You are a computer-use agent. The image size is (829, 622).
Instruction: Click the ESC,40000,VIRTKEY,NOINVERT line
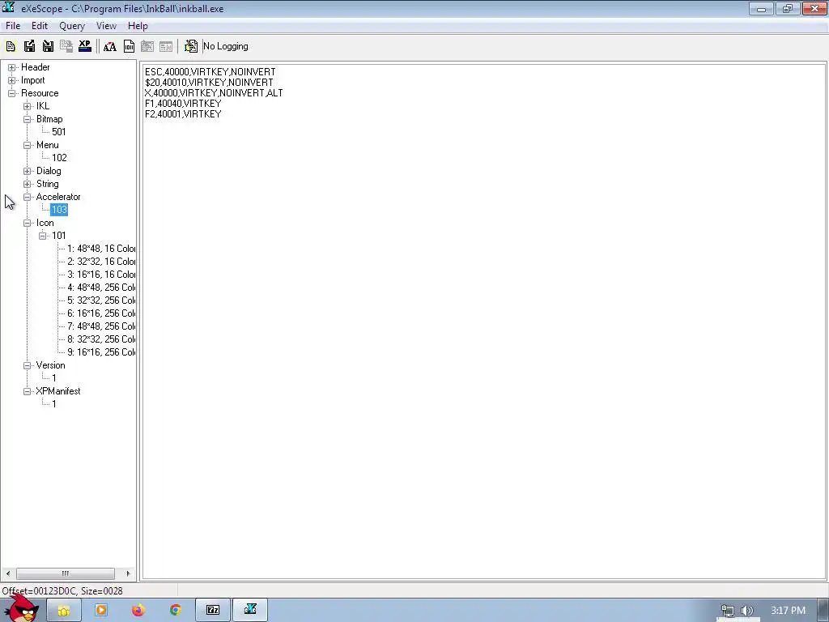(x=210, y=72)
